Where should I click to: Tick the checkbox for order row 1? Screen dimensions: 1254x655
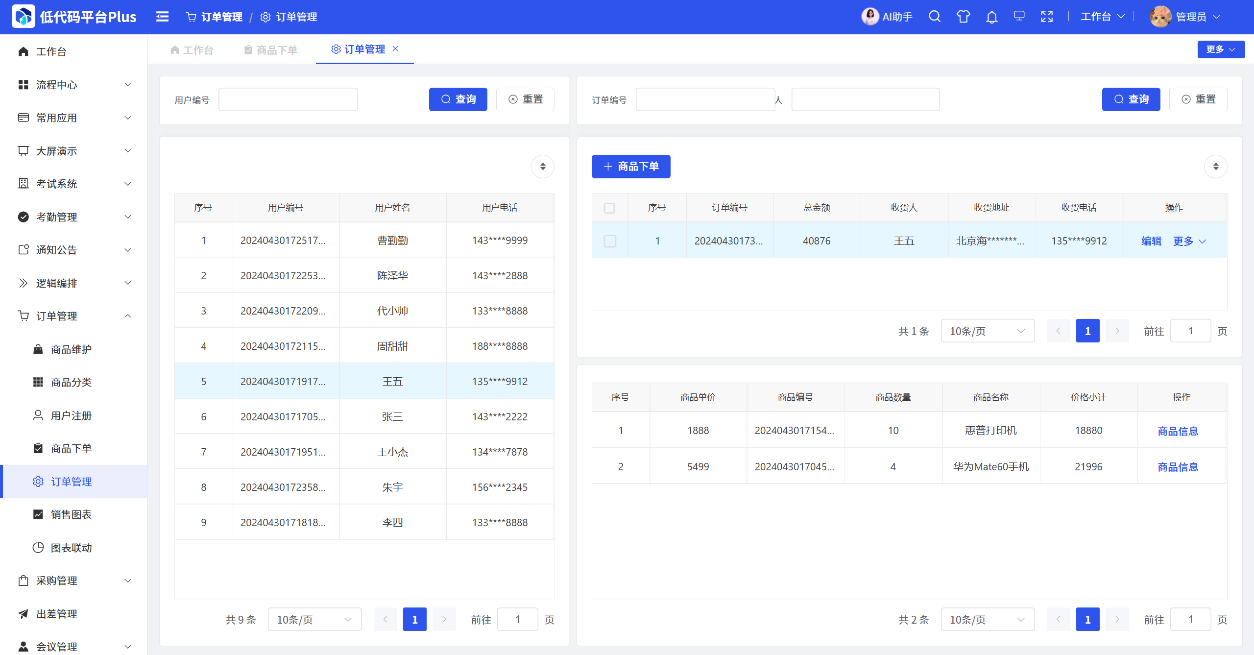(x=609, y=241)
